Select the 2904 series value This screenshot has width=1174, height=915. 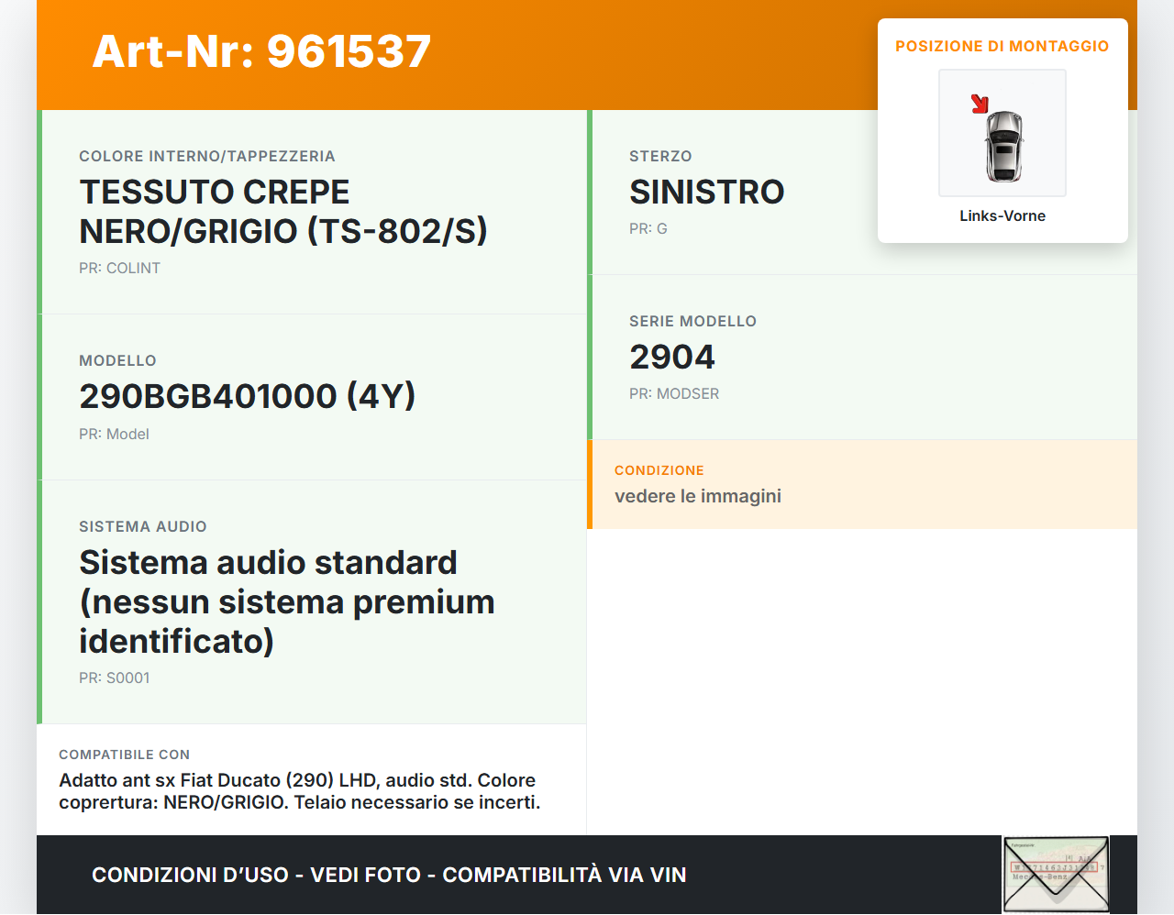672,357
